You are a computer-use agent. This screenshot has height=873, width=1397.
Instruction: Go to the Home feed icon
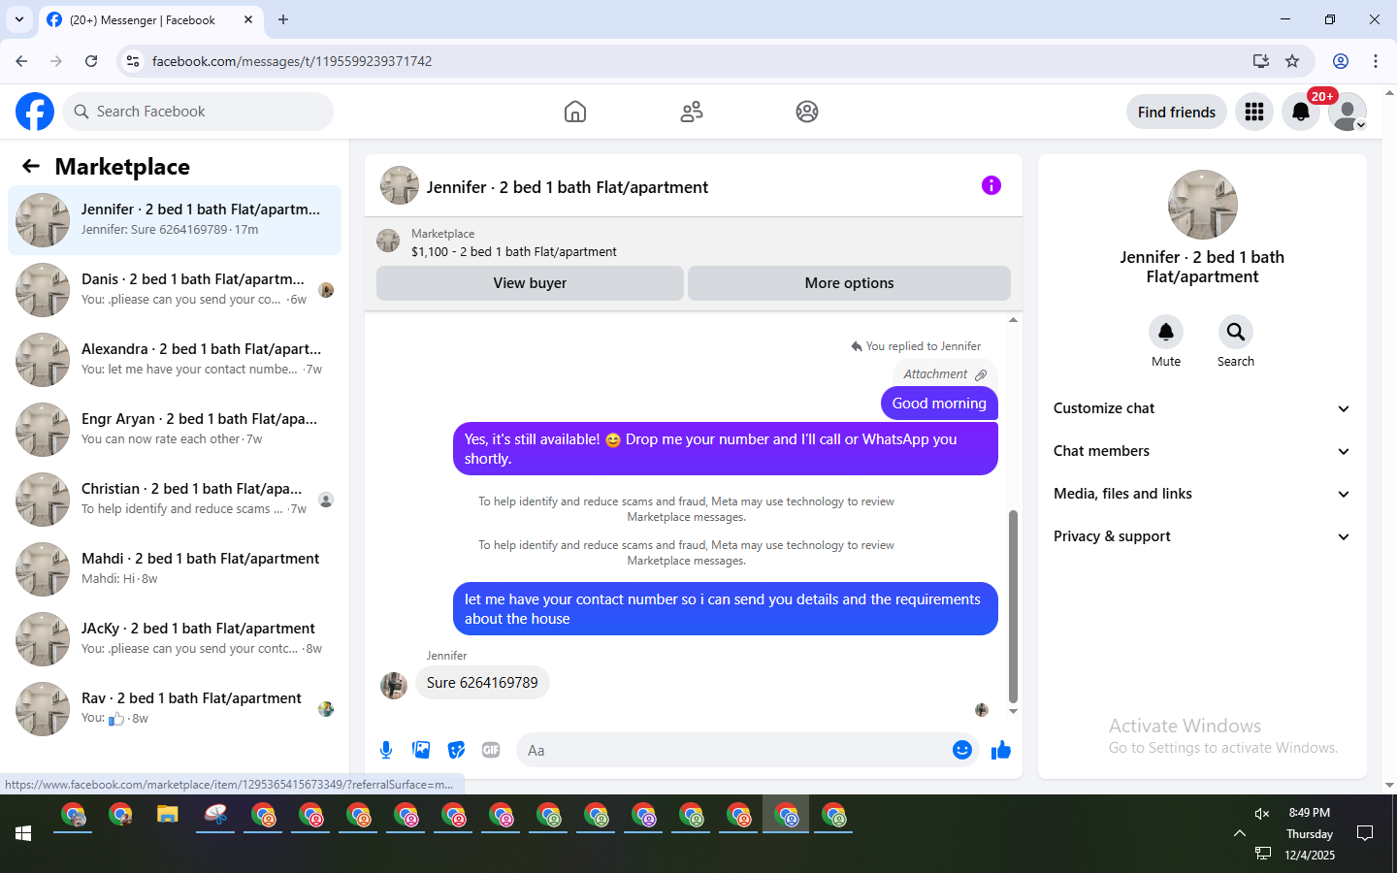[575, 112]
